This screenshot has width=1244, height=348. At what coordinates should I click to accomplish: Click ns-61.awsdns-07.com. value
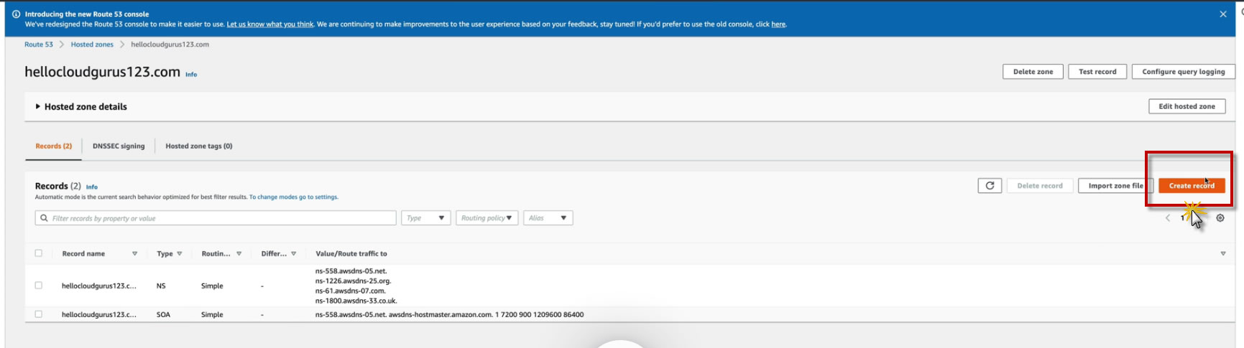pyautogui.click(x=351, y=291)
